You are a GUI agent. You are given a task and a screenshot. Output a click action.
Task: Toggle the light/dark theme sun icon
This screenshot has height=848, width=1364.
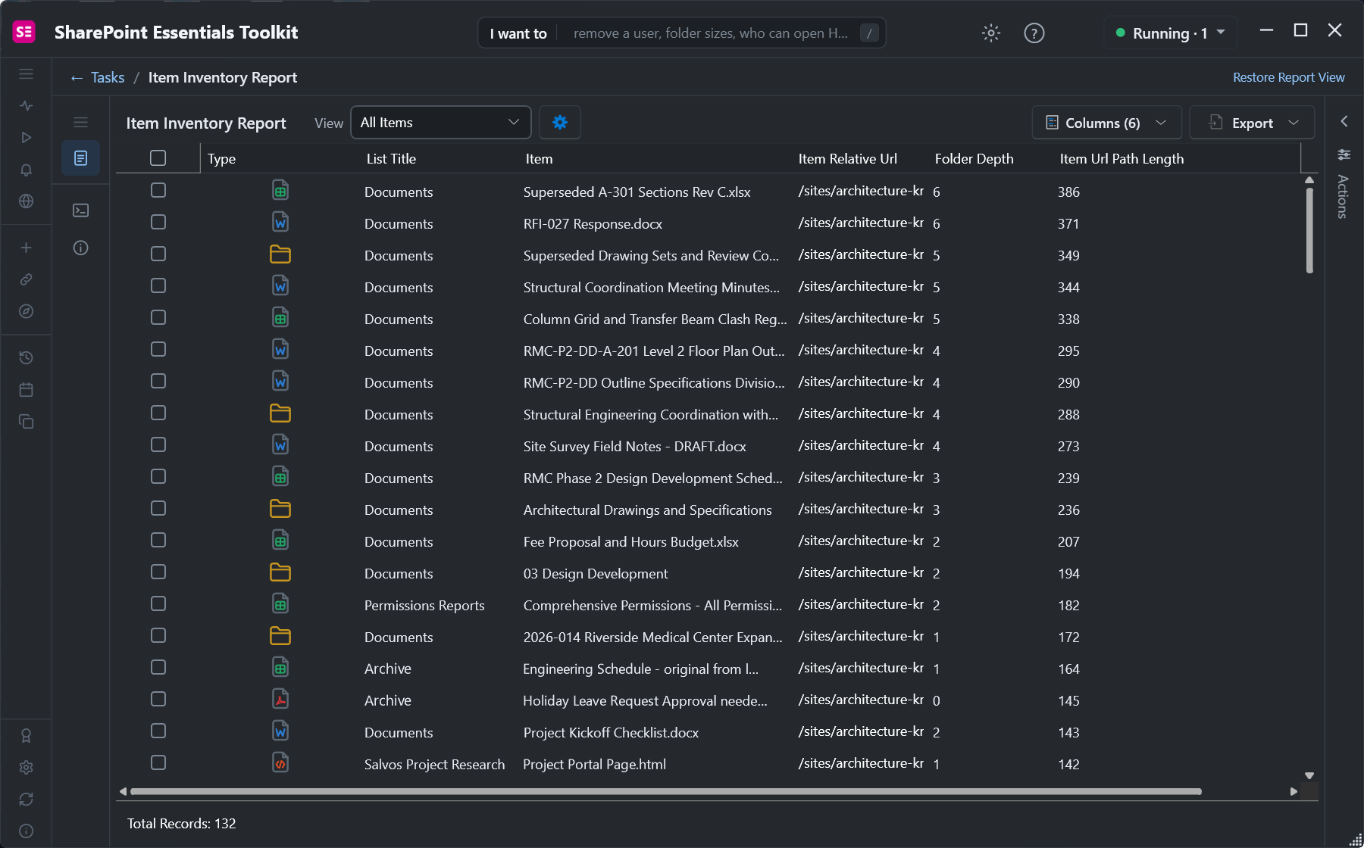click(991, 33)
